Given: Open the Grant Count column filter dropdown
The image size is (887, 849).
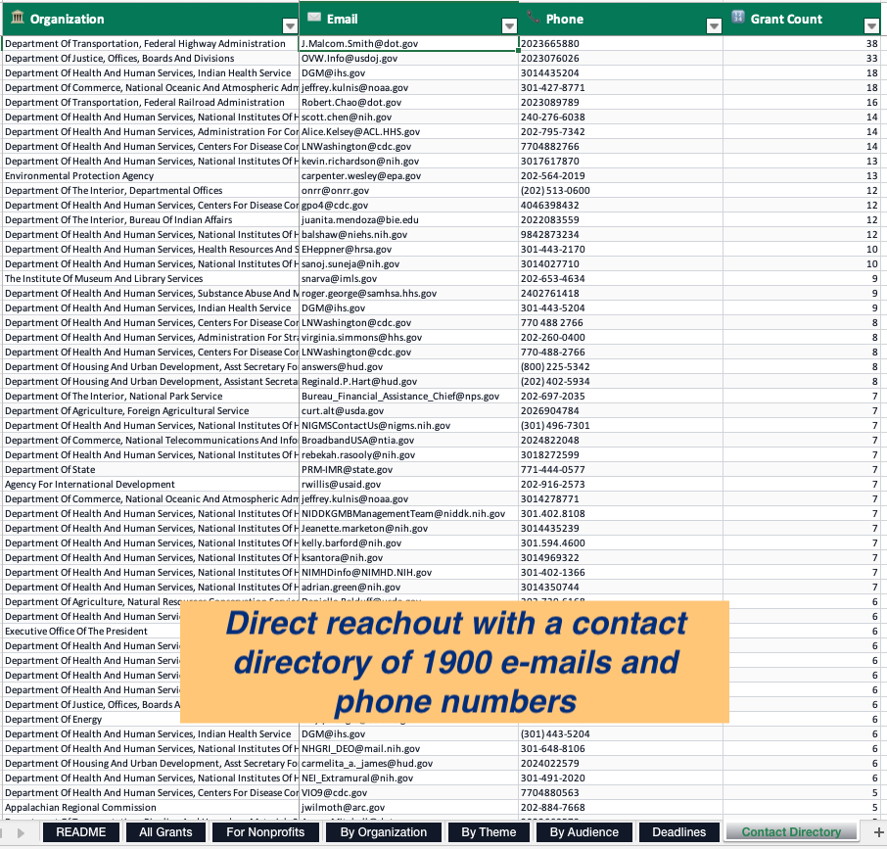Looking at the screenshot, I should click(x=871, y=26).
